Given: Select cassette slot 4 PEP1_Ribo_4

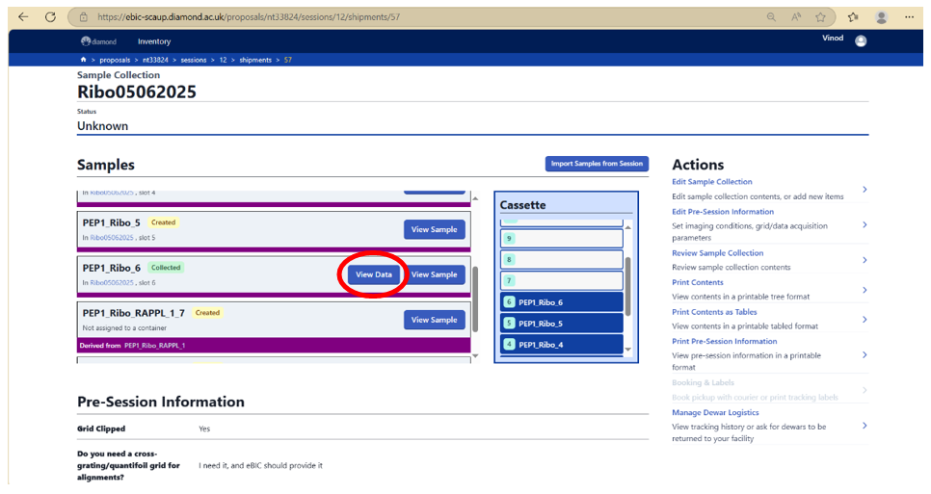Looking at the screenshot, I should click(x=562, y=345).
